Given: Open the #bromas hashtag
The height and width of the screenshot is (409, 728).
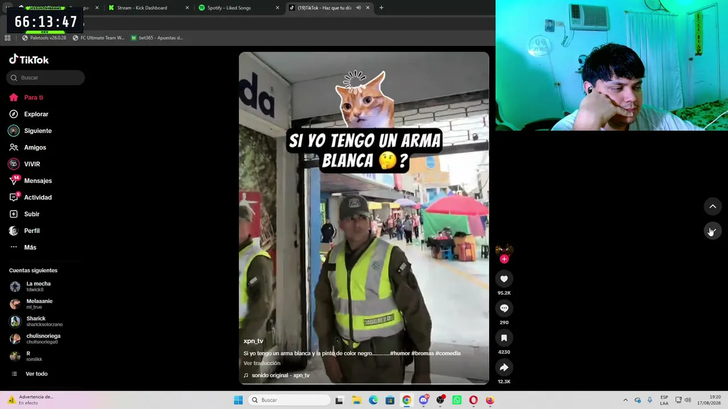Looking at the screenshot, I should click(x=423, y=353).
